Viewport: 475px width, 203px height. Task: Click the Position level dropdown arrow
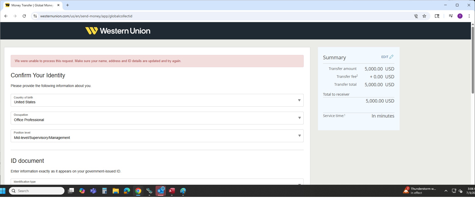pos(299,136)
